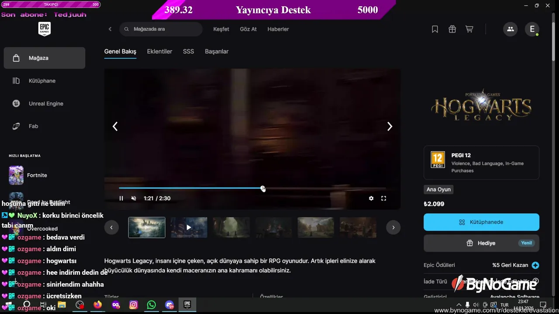Open the SSS tab
This screenshot has width=559, height=314.
coord(188,51)
